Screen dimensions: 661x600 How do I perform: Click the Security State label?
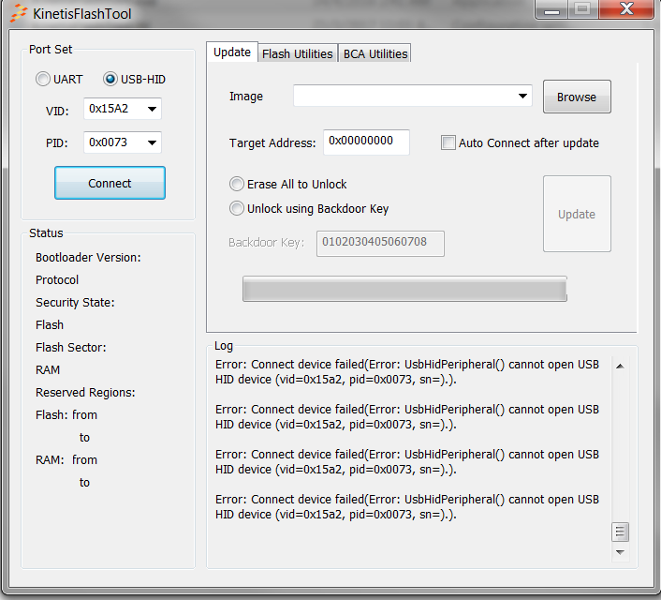[x=75, y=302]
